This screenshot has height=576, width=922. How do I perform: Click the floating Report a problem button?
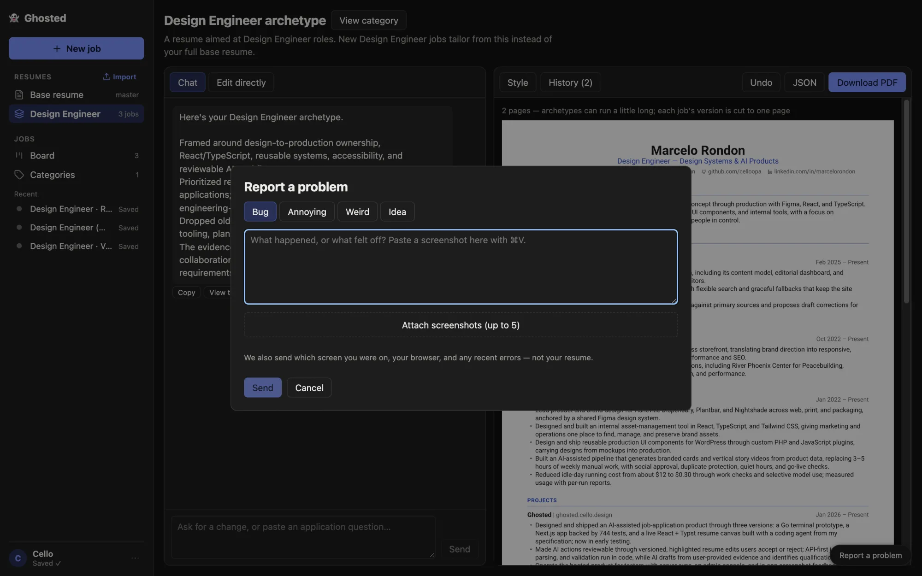coord(870,555)
